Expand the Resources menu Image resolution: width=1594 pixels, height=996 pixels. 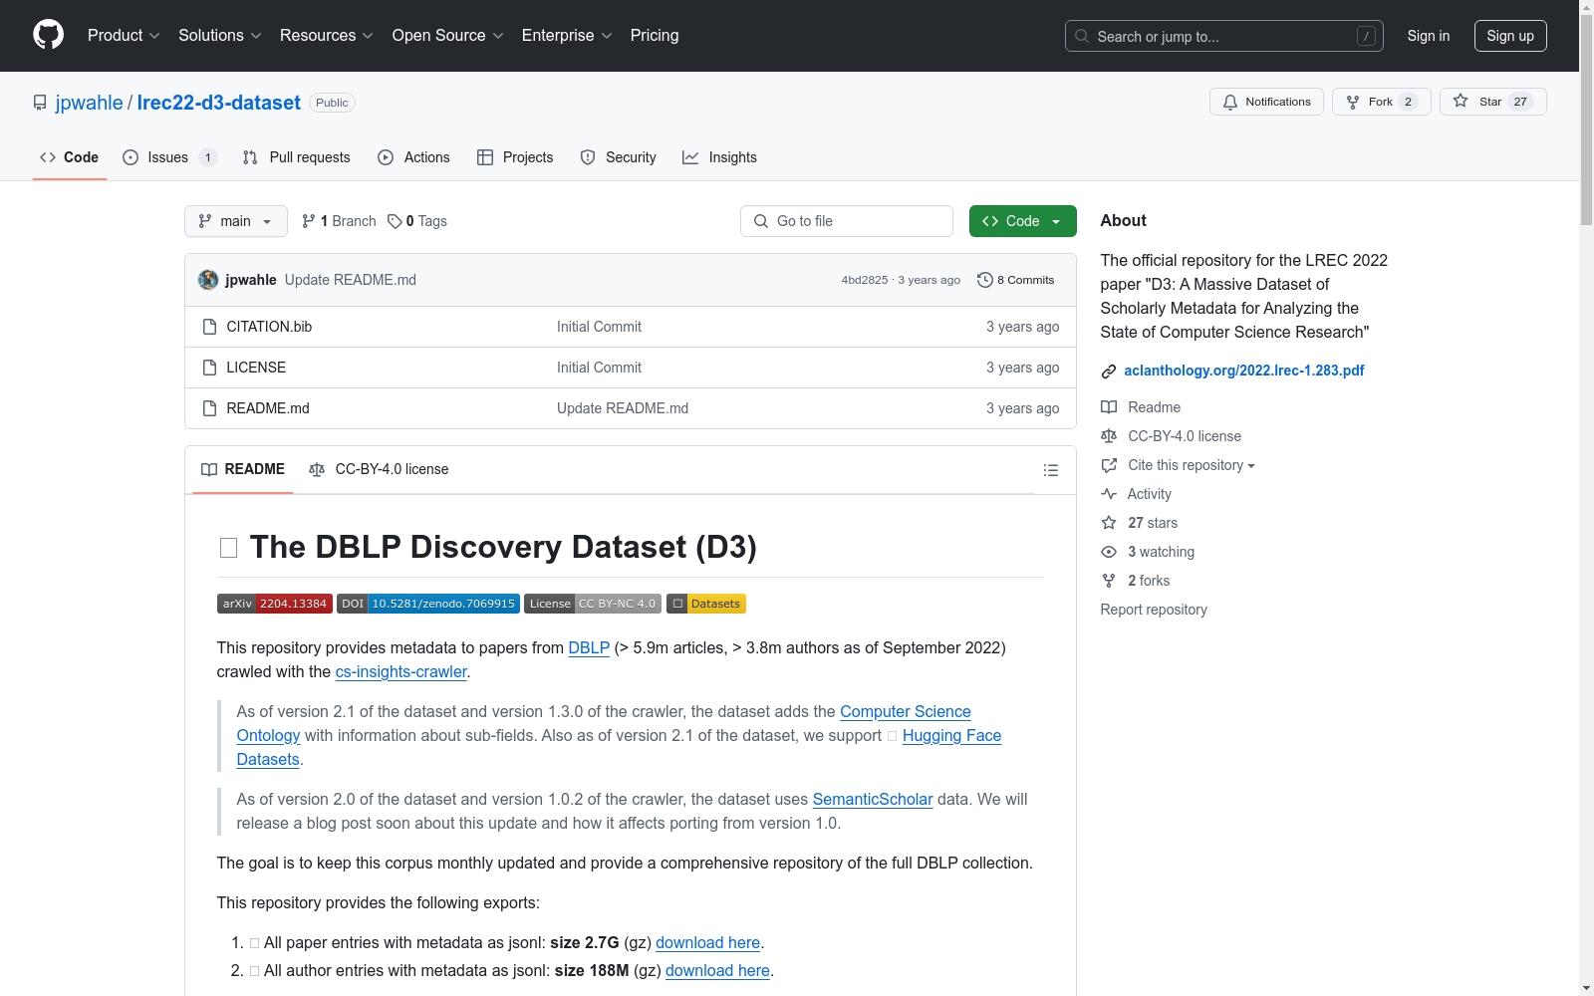(x=327, y=36)
